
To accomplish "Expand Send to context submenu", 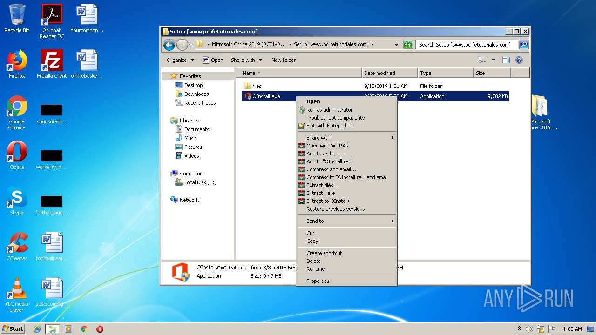I will 347,221.
